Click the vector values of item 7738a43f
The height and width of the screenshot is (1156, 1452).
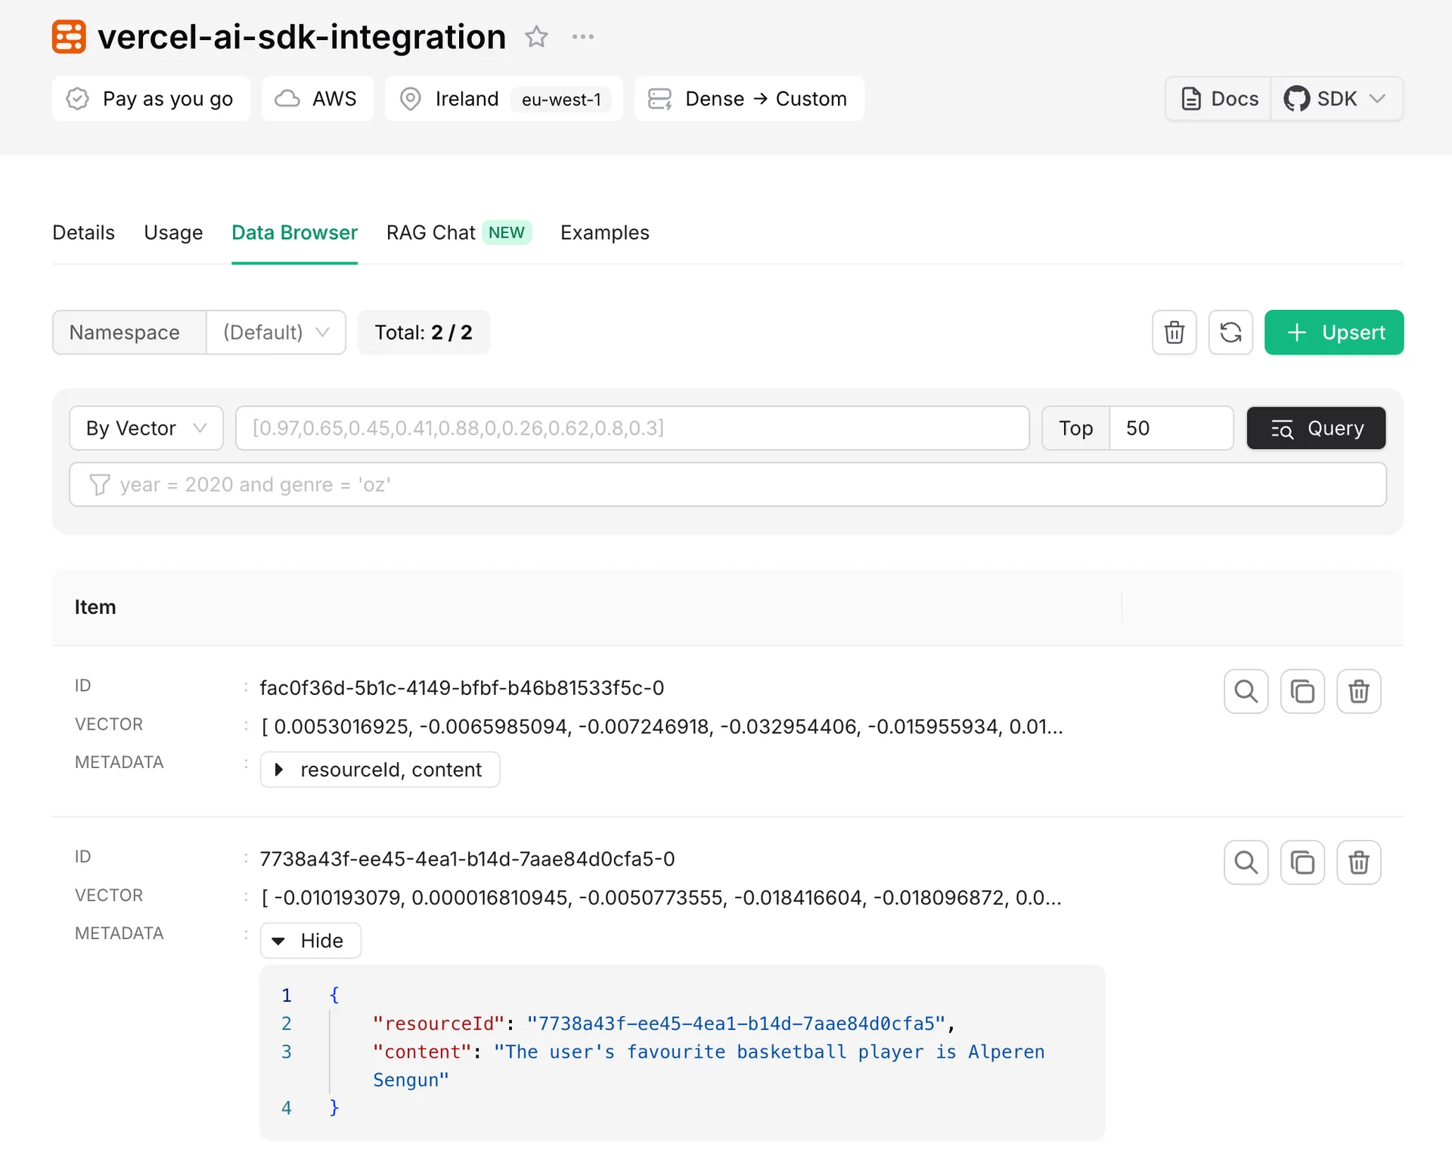click(661, 897)
